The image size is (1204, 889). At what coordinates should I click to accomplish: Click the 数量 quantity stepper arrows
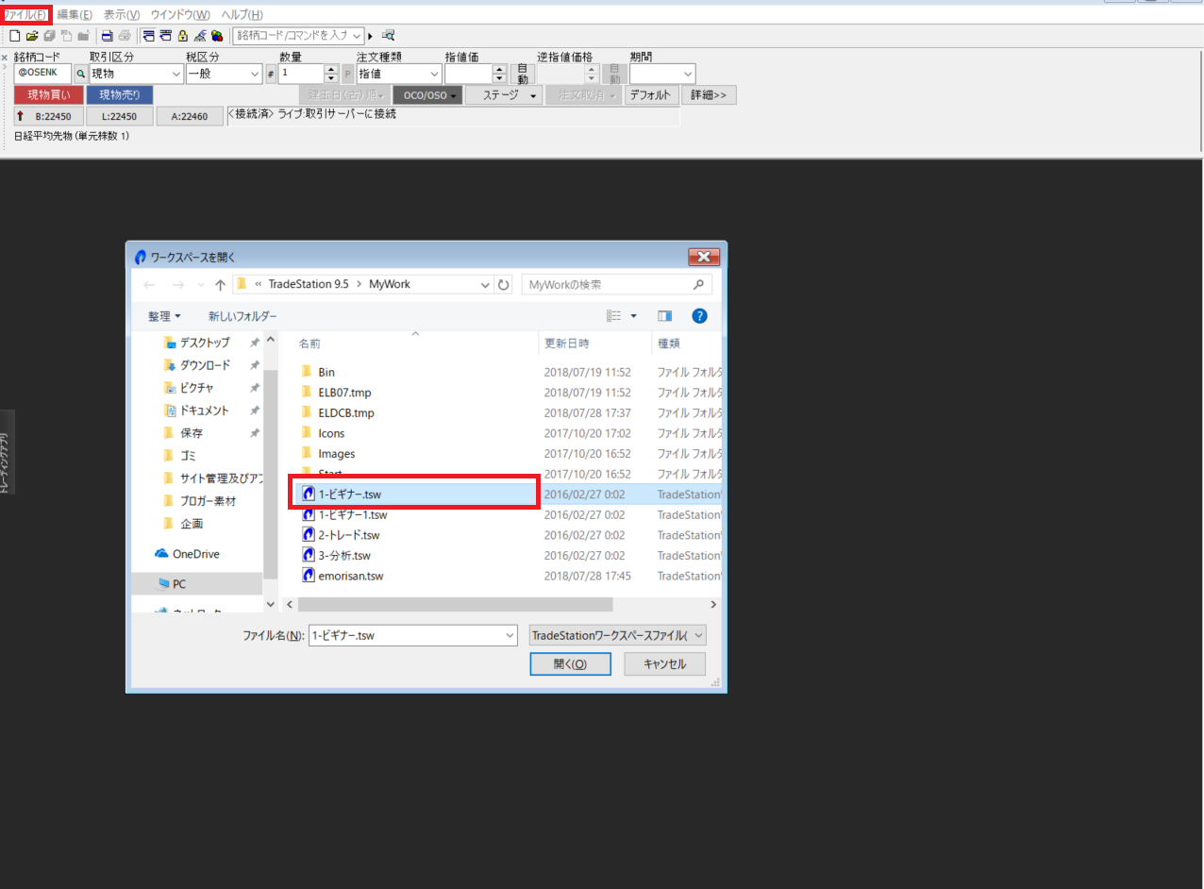(331, 74)
